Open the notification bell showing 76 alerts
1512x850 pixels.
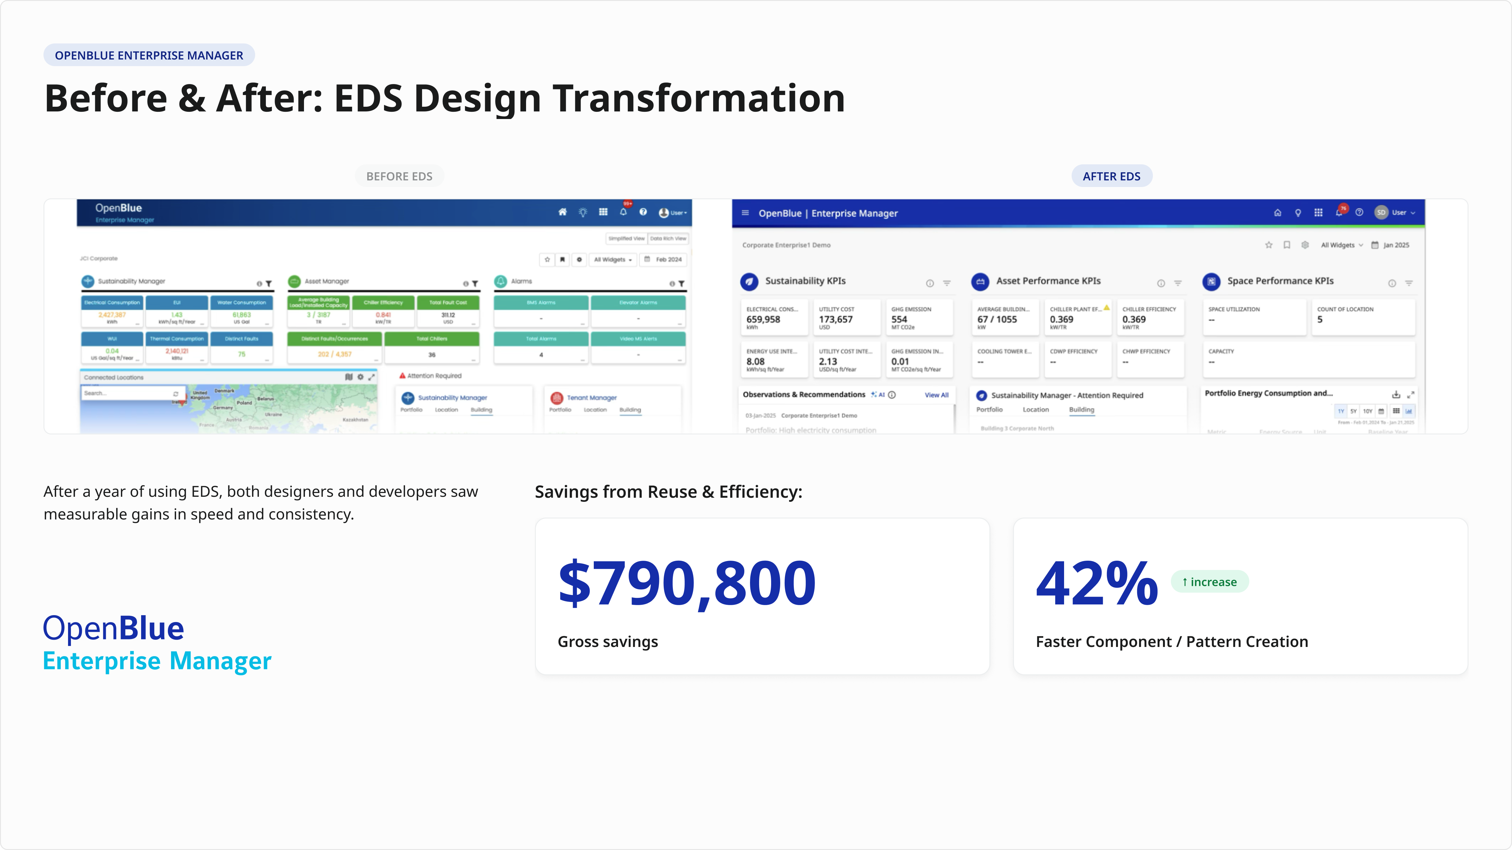click(1339, 213)
